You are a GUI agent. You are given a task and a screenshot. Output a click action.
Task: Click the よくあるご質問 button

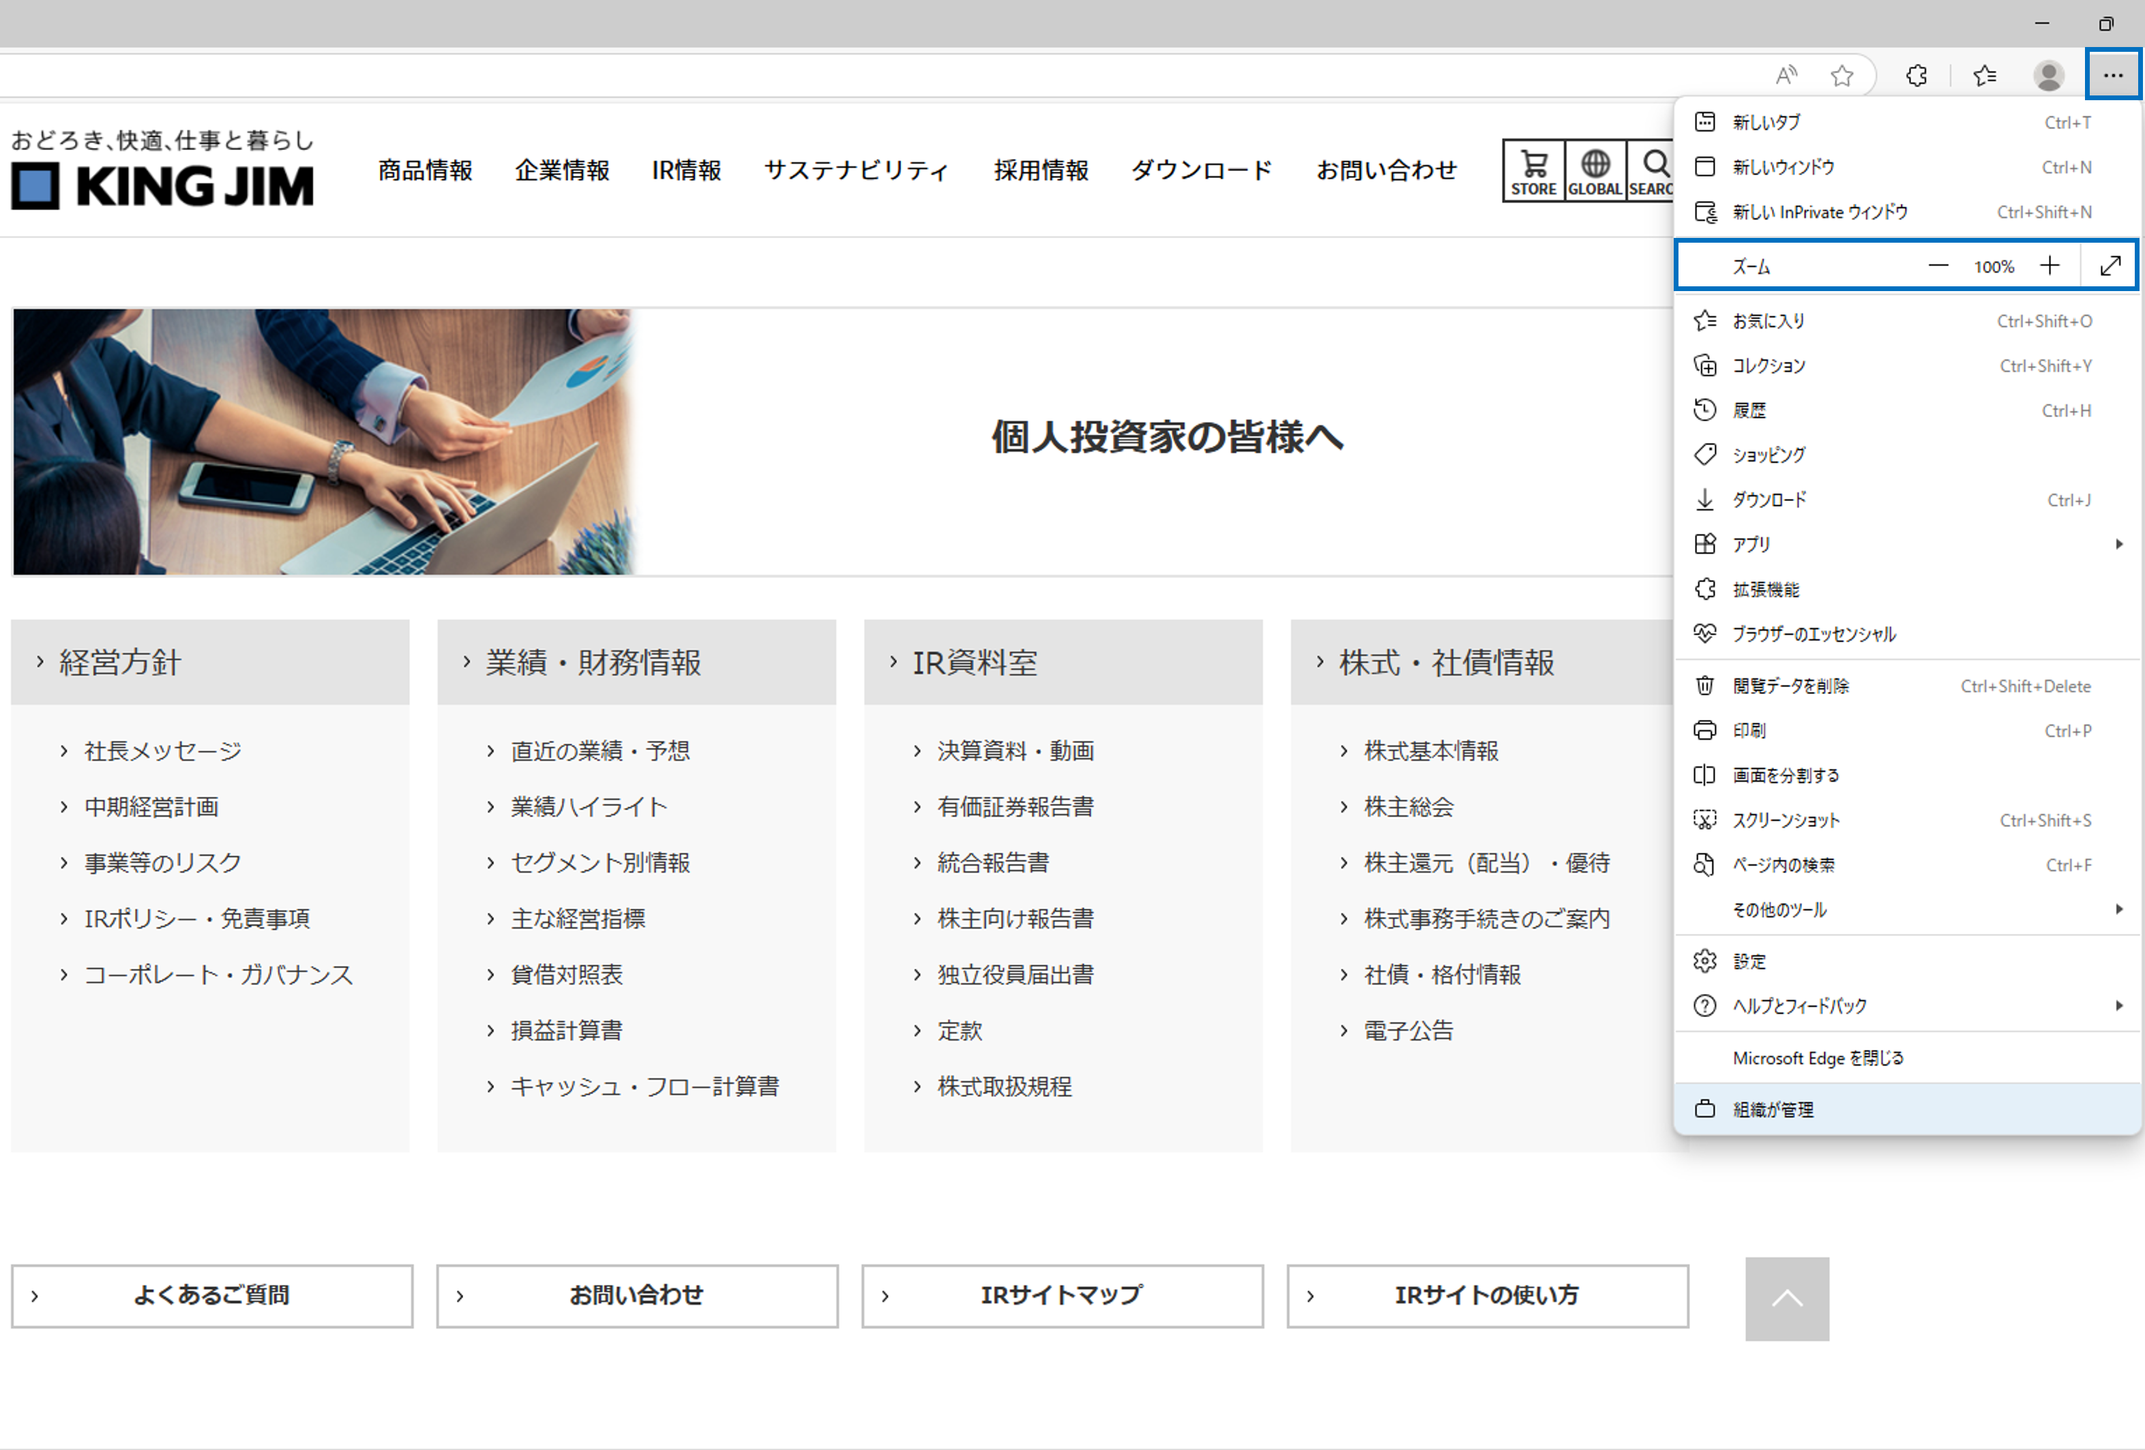click(x=211, y=1295)
